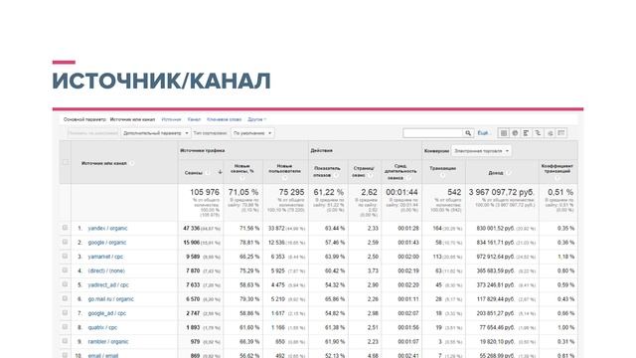Sort by Новые пользователи column header
Image resolution: width=636 pixels, height=358 pixels.
pyautogui.click(x=284, y=168)
